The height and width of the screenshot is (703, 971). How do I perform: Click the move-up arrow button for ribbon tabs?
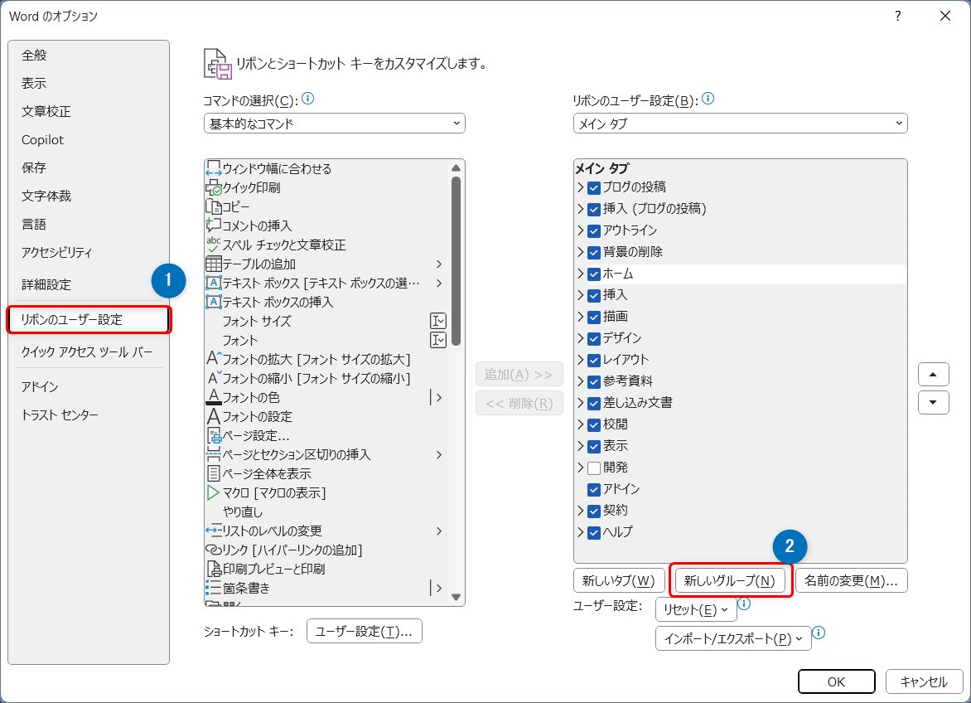pyautogui.click(x=933, y=374)
